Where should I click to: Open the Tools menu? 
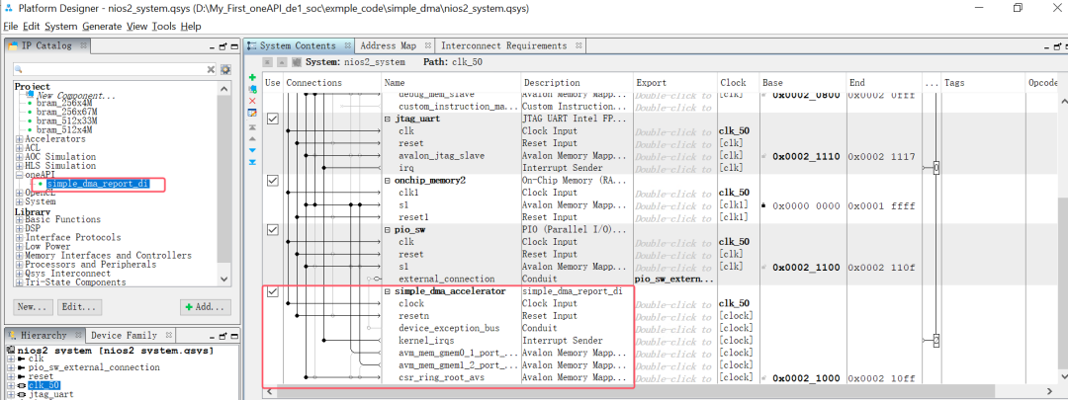coord(163,27)
